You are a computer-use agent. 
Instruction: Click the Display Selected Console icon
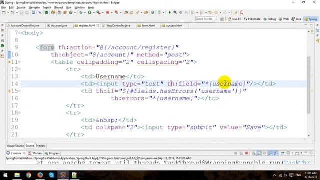(x=288, y=153)
